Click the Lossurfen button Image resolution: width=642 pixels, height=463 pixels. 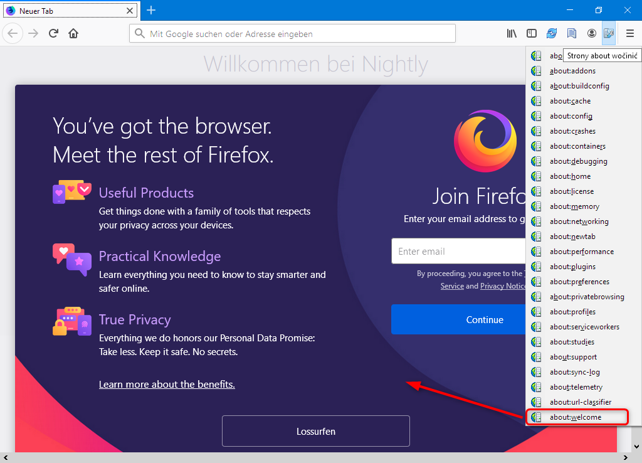click(x=316, y=431)
